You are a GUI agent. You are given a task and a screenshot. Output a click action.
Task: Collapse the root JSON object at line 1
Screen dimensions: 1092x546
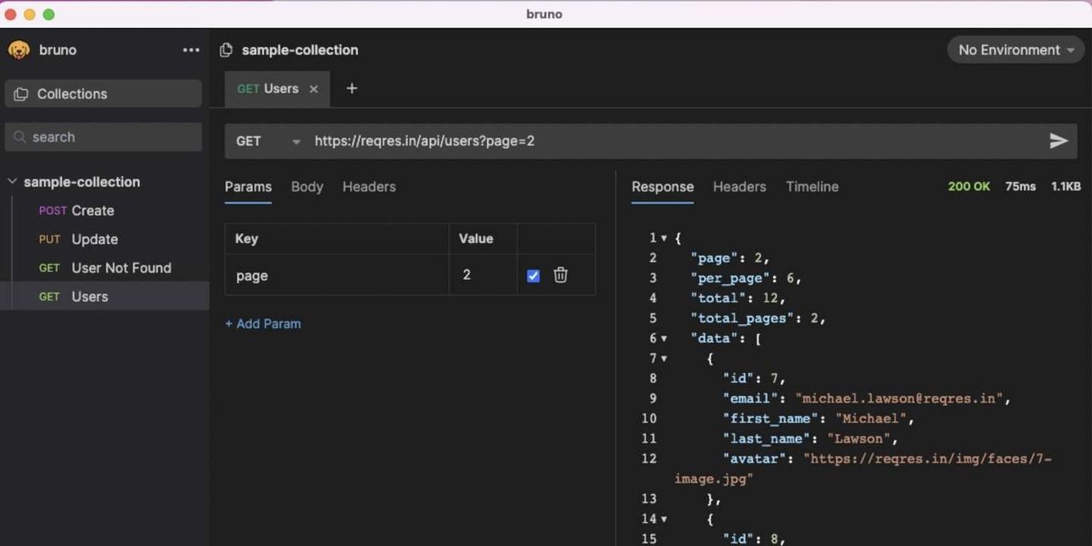click(x=664, y=238)
